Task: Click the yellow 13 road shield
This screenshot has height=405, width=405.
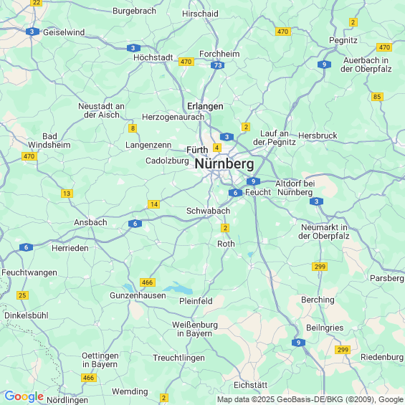Action: 67,194
